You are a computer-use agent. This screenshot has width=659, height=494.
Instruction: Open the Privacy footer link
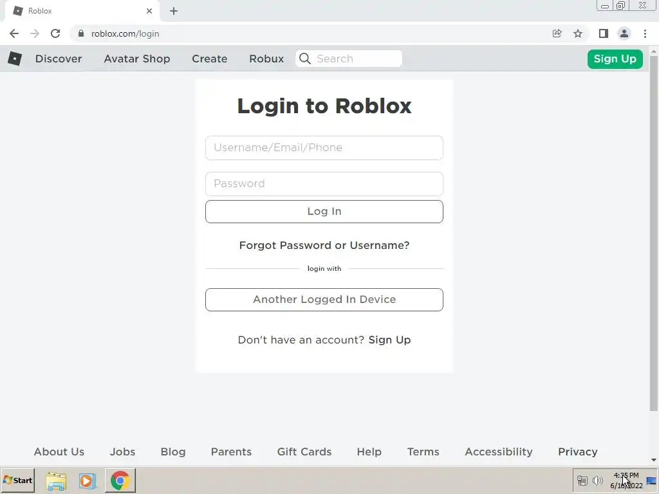[x=577, y=452]
